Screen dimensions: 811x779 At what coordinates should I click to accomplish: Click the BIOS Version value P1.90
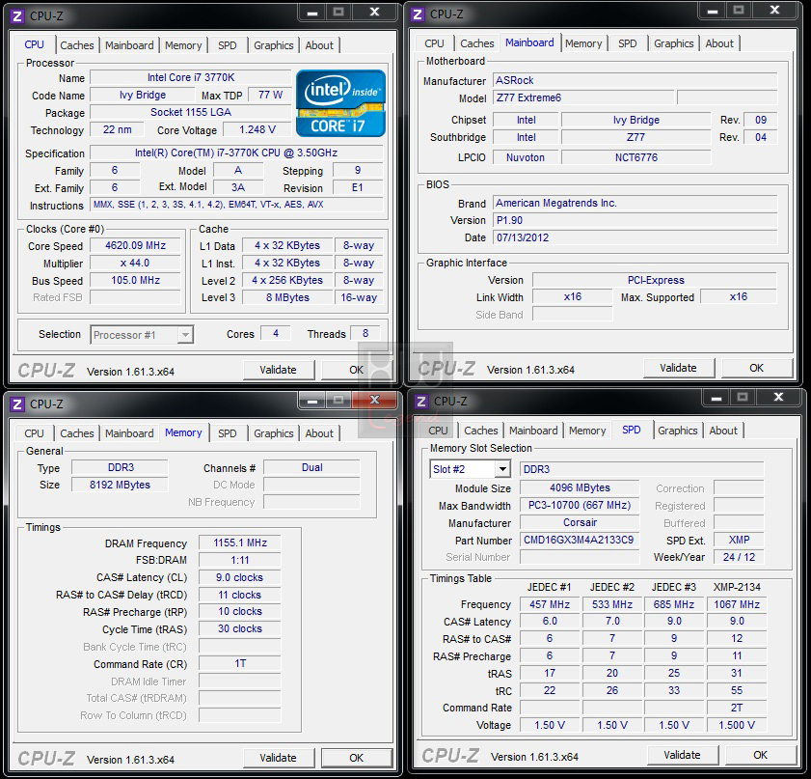tap(635, 220)
